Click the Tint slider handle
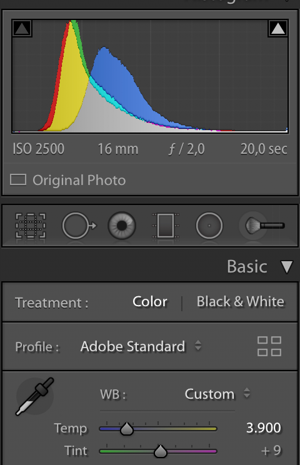 (161, 451)
